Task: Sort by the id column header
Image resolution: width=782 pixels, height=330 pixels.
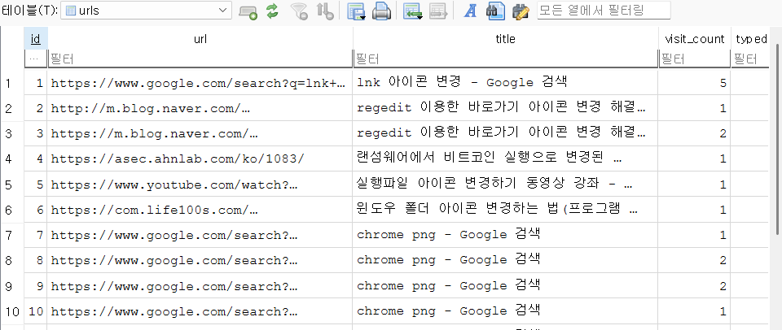Action: click(x=35, y=39)
